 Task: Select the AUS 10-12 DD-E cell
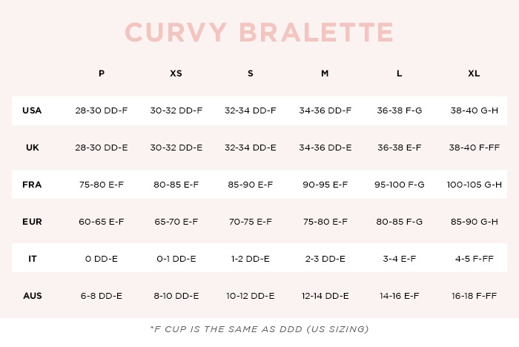pyautogui.click(x=250, y=296)
